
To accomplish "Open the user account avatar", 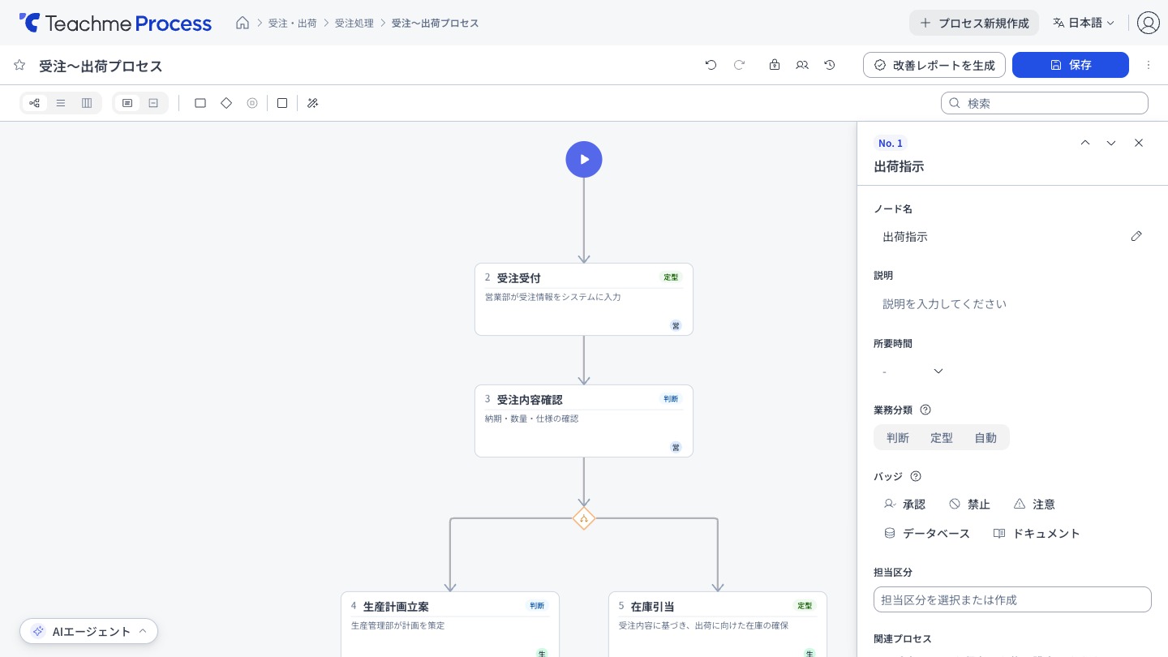I will (x=1149, y=23).
